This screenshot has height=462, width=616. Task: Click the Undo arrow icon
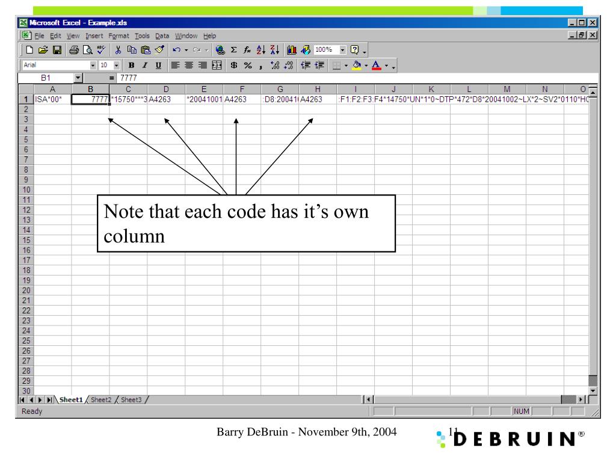177,50
